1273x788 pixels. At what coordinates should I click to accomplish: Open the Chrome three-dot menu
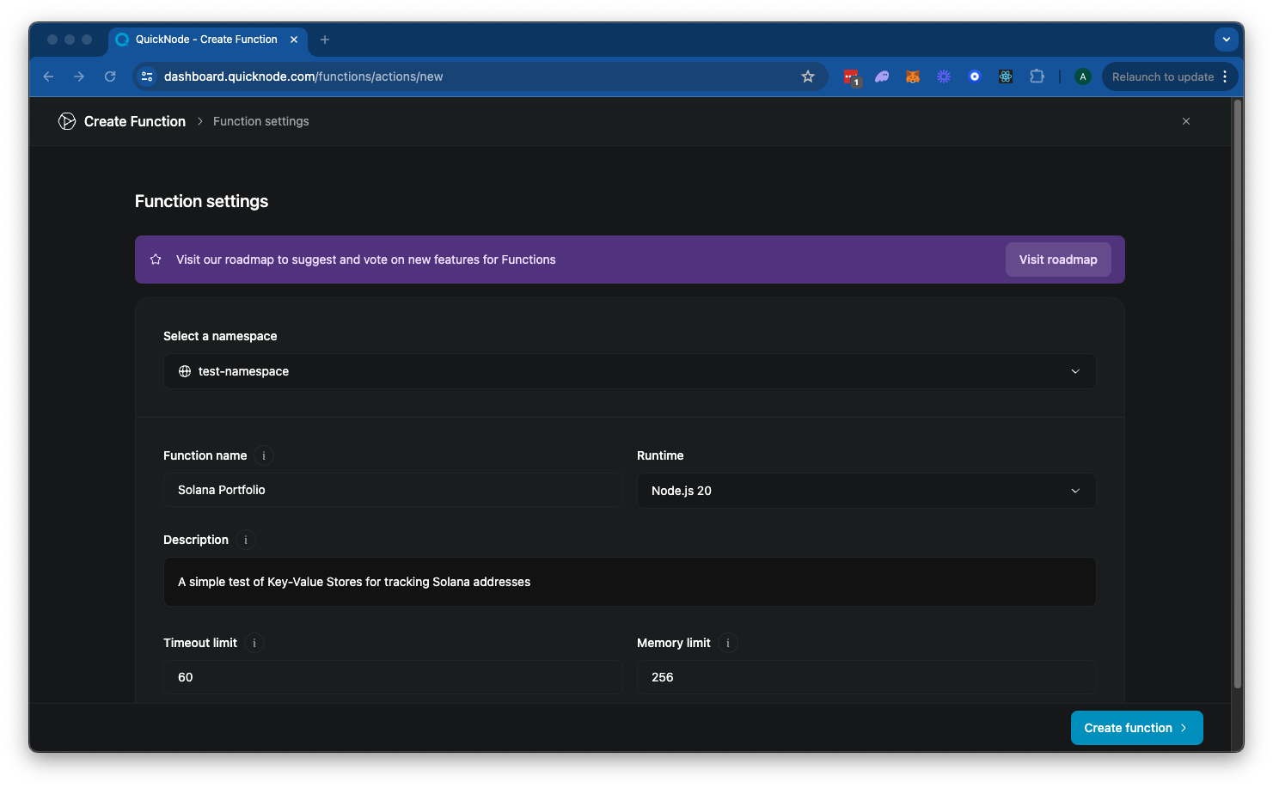coord(1225,76)
